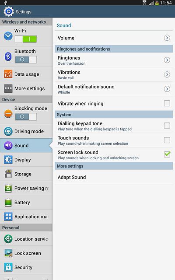This screenshot has width=175, height=280.
Task: Tap the Settings gear icon in header
Action: click(x=8, y=12)
